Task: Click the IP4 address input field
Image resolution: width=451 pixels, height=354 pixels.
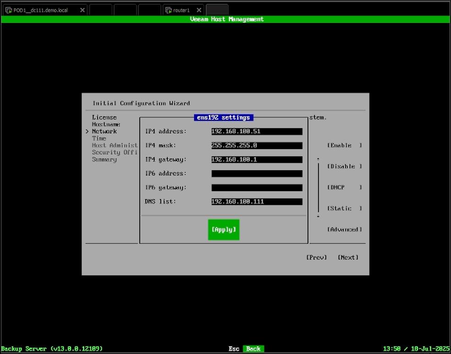Action: pyautogui.click(x=257, y=132)
